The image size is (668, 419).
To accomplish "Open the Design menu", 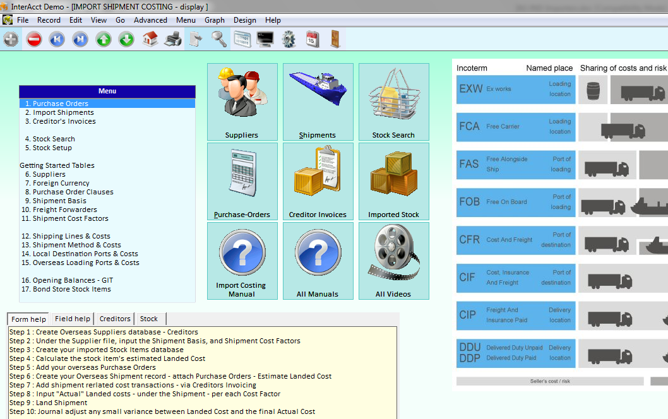I will [x=244, y=20].
